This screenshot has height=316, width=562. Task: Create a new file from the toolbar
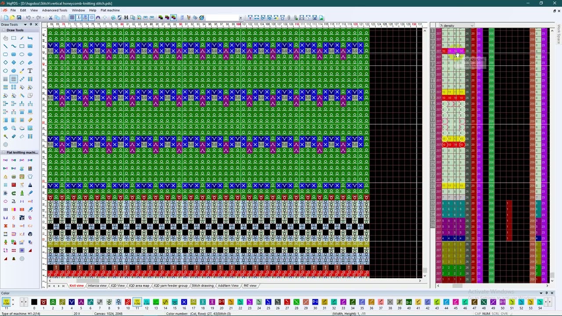[x=6, y=18]
